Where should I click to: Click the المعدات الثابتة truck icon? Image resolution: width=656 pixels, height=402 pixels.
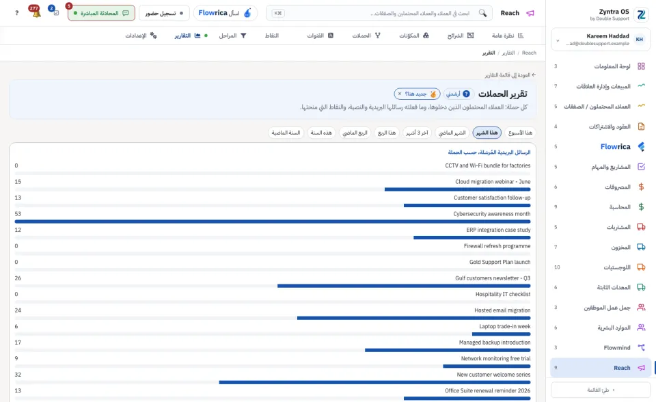[641, 287]
